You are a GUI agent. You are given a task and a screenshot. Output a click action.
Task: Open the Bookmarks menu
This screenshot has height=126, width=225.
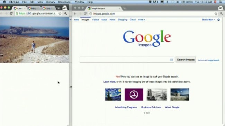coord(65,2)
